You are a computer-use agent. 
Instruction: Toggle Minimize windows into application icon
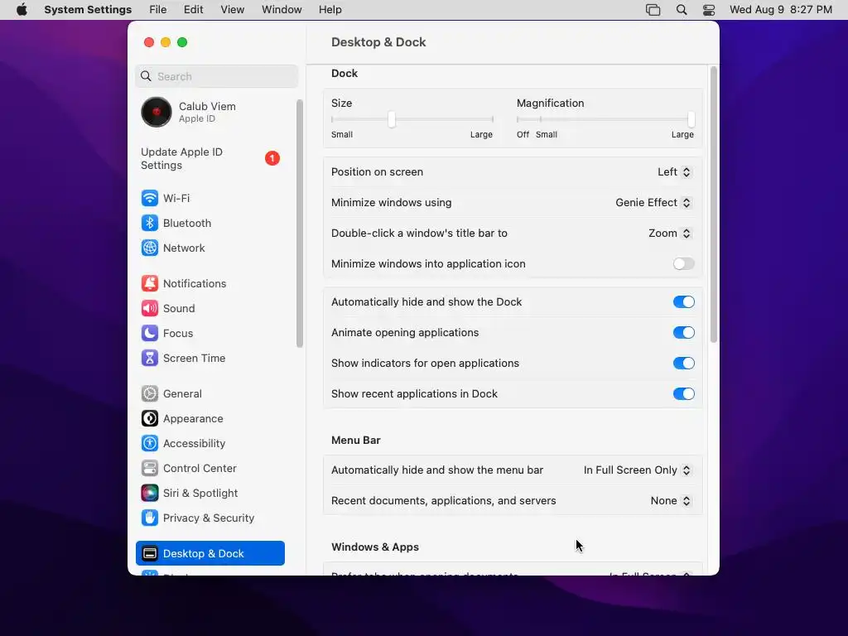tap(683, 264)
